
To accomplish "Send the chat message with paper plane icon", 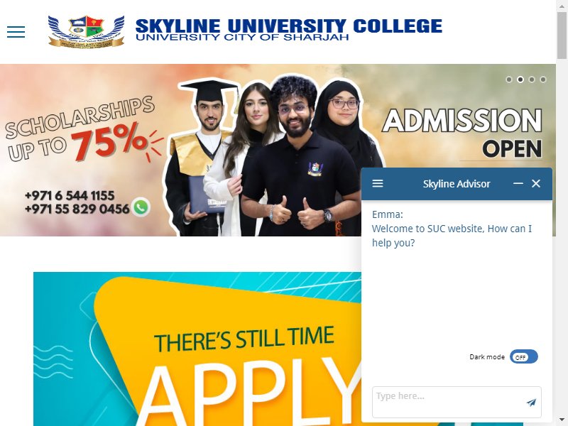I will click(531, 403).
